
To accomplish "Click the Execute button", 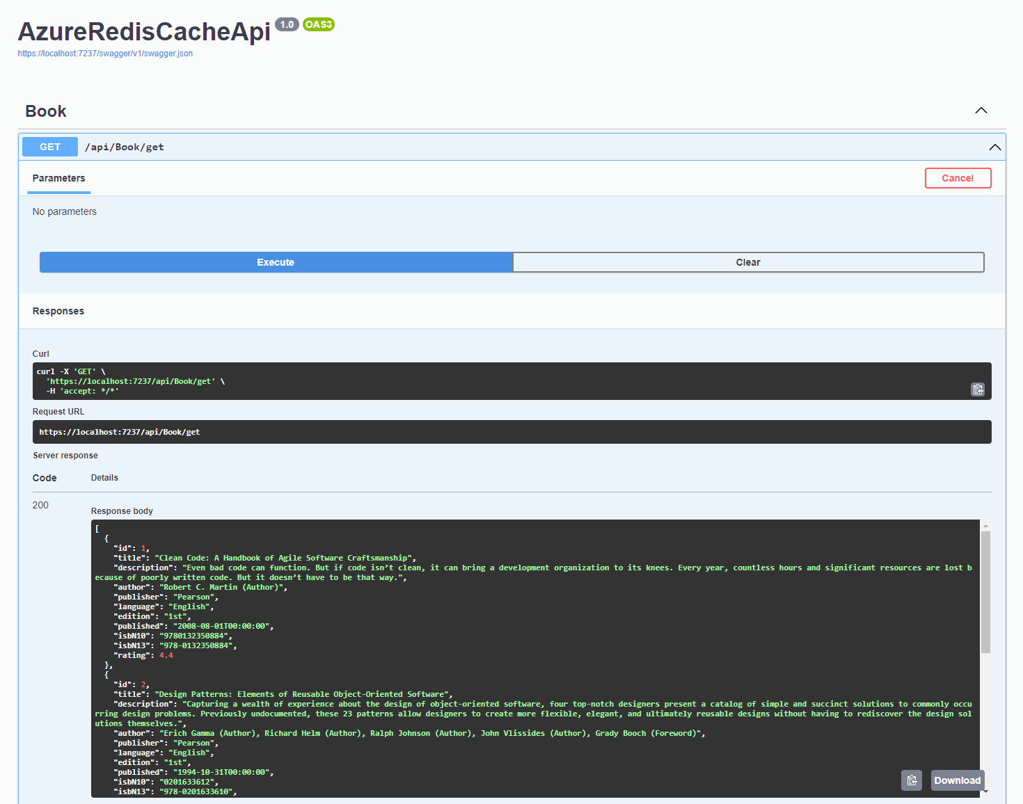I will pos(276,262).
